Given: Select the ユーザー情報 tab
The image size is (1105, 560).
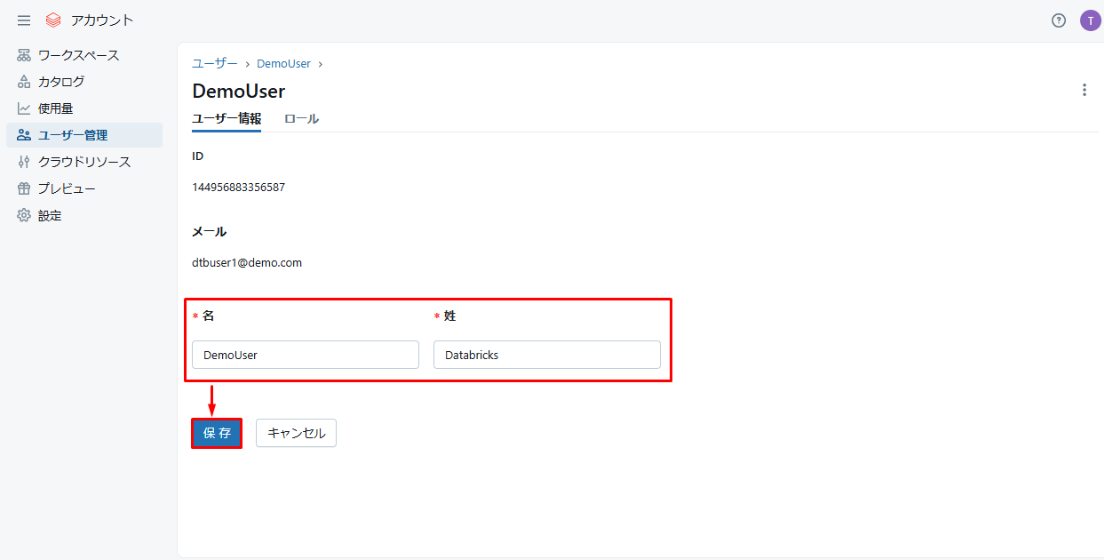Looking at the screenshot, I should [227, 118].
